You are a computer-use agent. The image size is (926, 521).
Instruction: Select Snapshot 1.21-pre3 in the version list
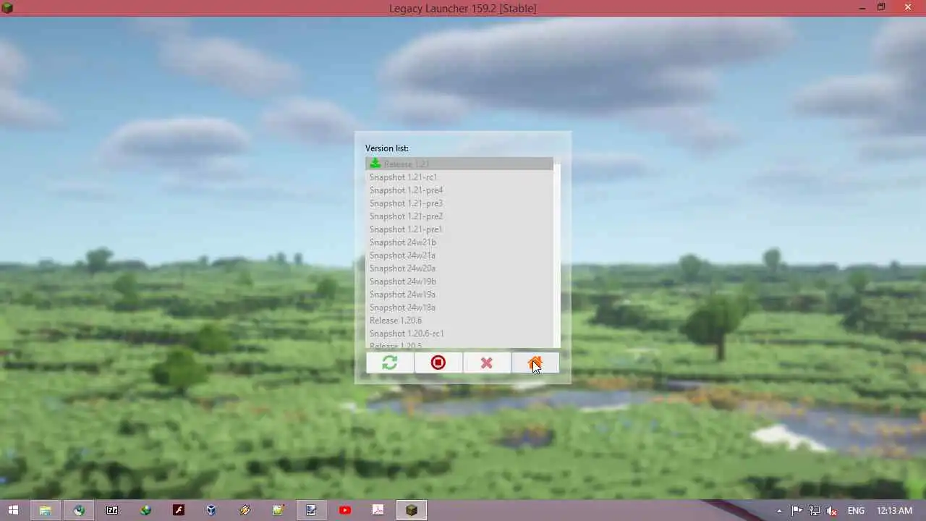pos(459,203)
